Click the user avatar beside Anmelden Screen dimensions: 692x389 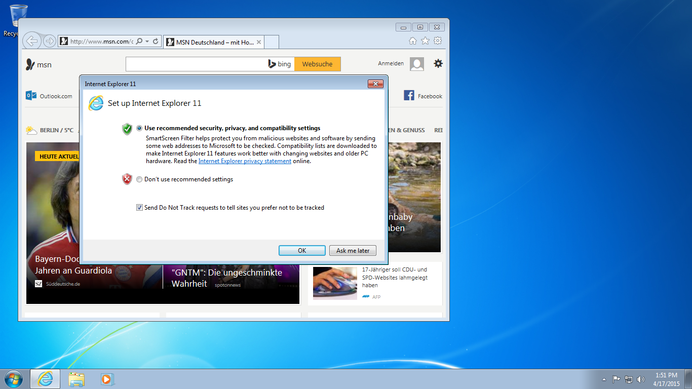coord(417,64)
